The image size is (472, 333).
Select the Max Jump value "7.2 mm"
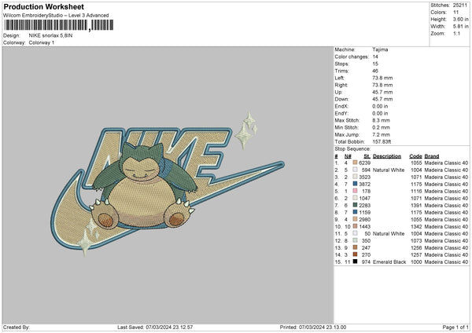point(381,134)
